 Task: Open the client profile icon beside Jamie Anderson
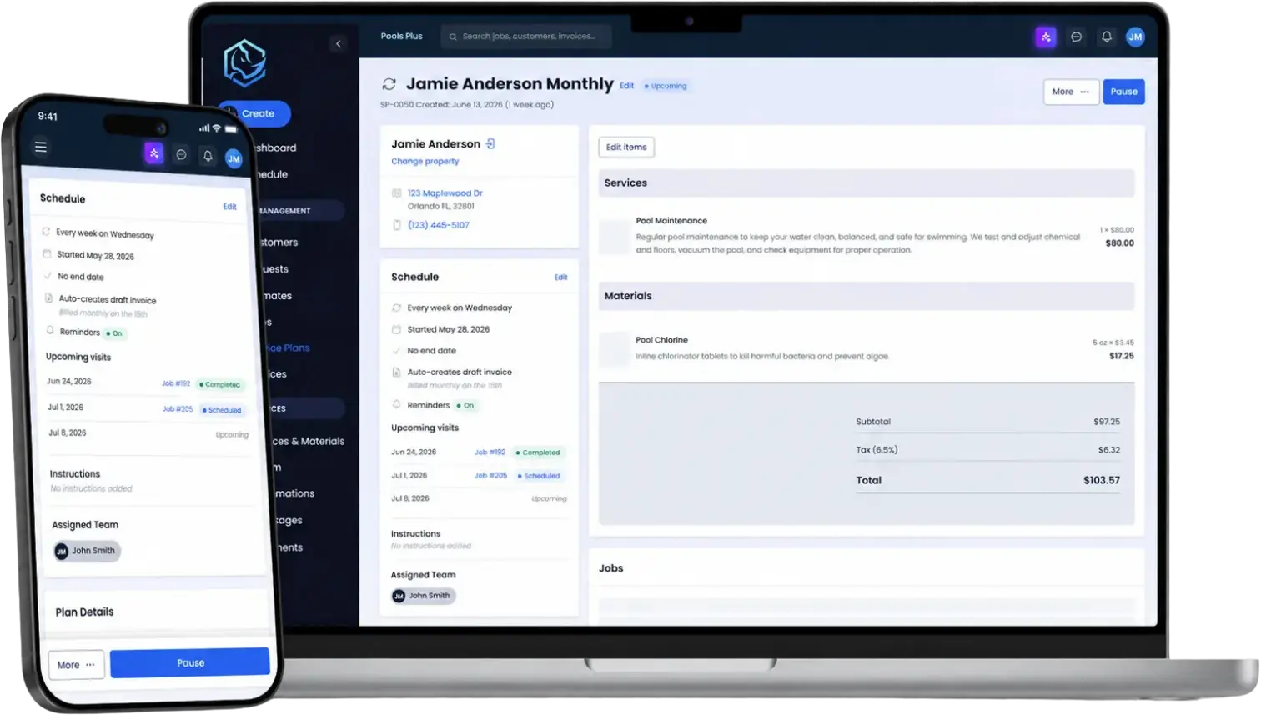[490, 144]
